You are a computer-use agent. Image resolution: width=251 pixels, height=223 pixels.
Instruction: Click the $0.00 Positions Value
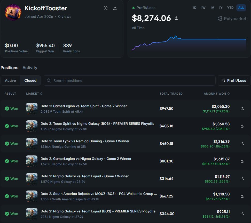(x=11, y=46)
